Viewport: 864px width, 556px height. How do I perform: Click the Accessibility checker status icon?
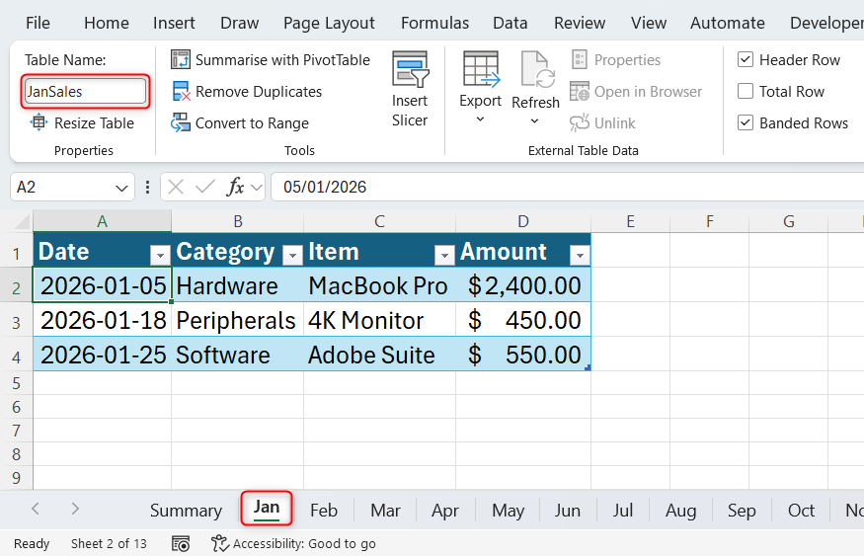click(x=219, y=544)
